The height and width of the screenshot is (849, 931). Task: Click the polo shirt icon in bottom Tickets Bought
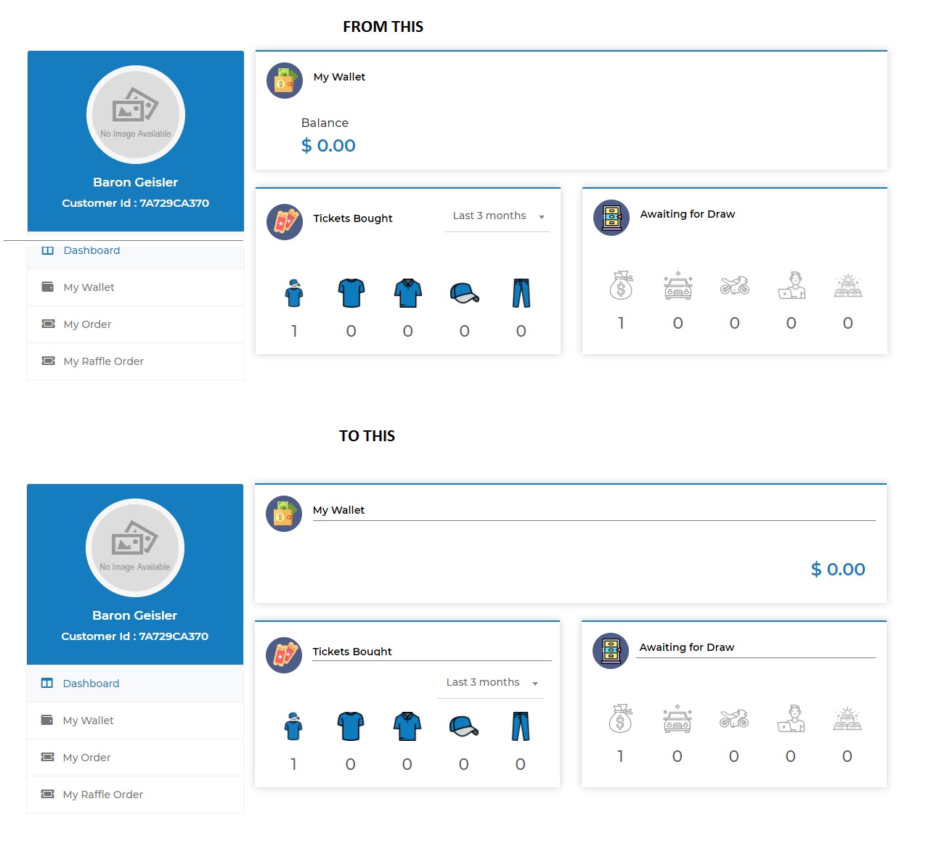[x=407, y=726]
